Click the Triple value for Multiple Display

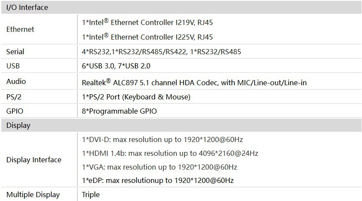(90, 195)
